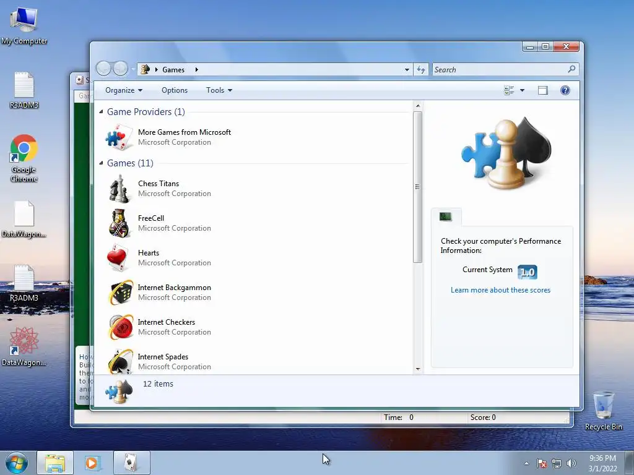Viewport: 634px width, 475px height.
Task: Click the Hearts title text
Action: pyautogui.click(x=149, y=253)
